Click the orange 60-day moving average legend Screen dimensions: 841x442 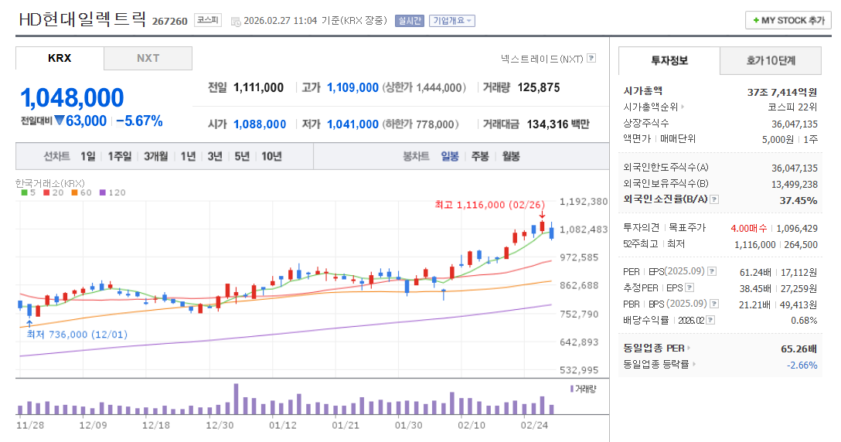coord(81,192)
